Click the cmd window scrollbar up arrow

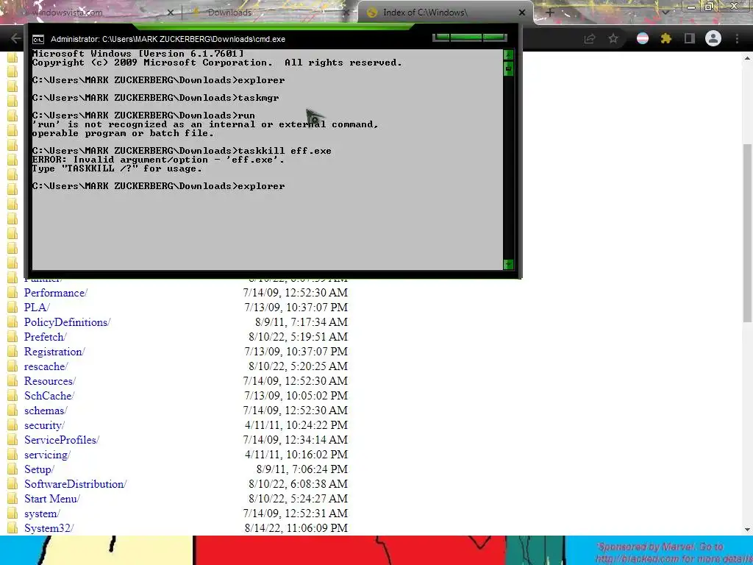509,54
